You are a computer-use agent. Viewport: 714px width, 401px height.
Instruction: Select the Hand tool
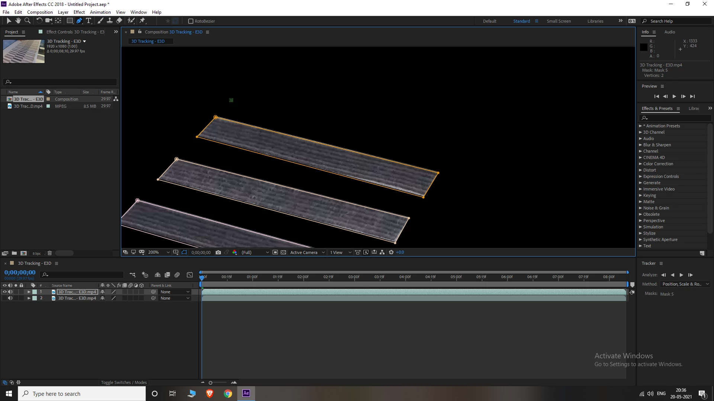pyautogui.click(x=18, y=21)
